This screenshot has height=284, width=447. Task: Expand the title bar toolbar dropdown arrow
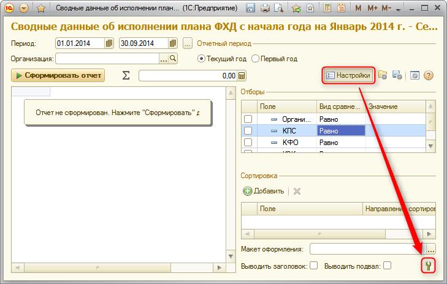tap(398, 9)
